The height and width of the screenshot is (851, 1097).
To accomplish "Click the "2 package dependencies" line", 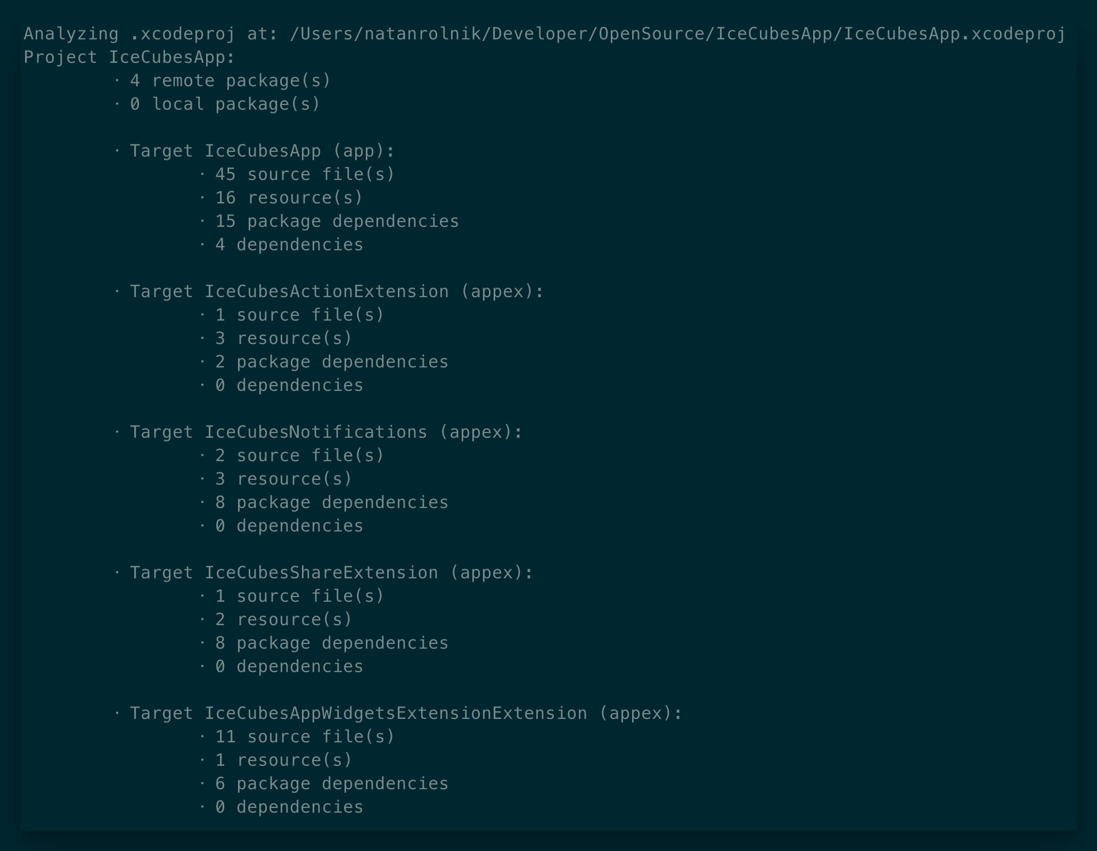I will [x=331, y=362].
